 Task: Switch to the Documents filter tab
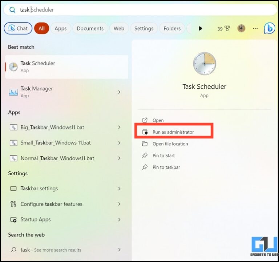pyautogui.click(x=90, y=28)
